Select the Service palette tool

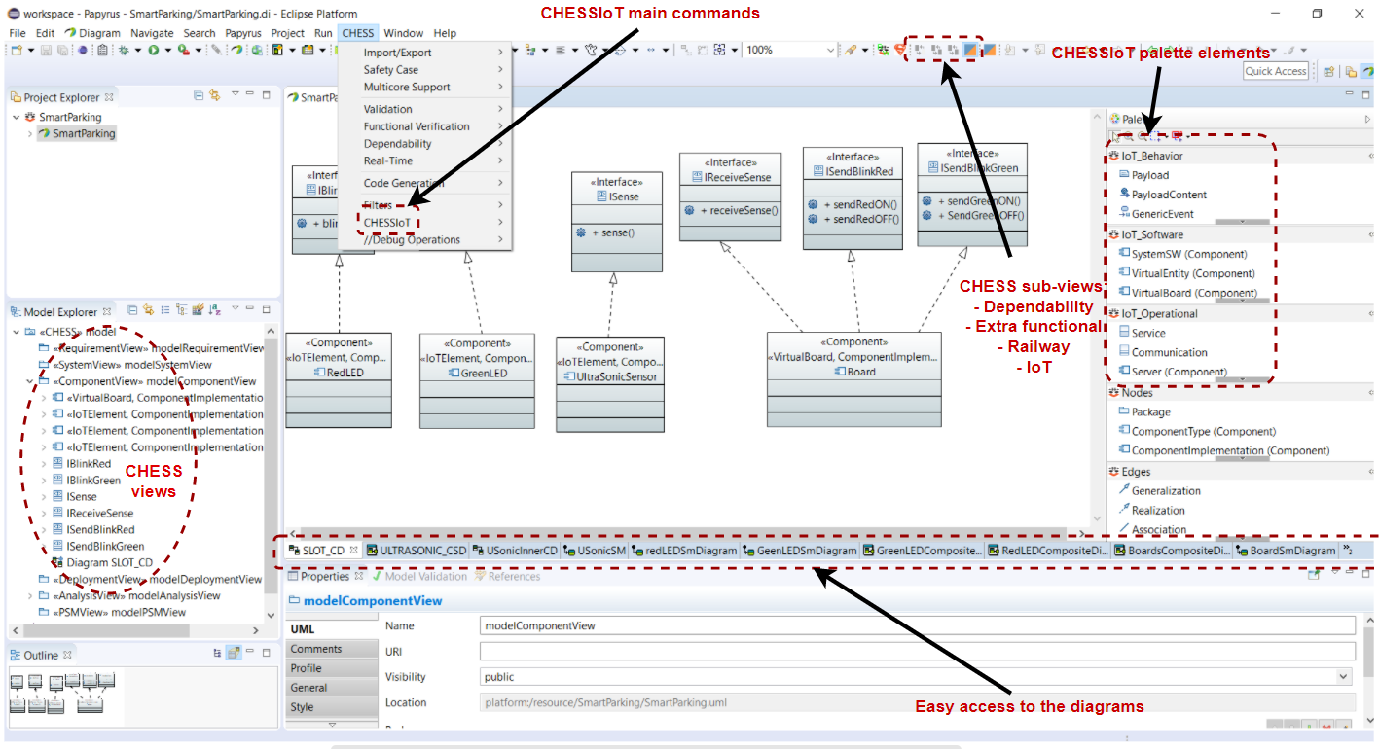1142,333
